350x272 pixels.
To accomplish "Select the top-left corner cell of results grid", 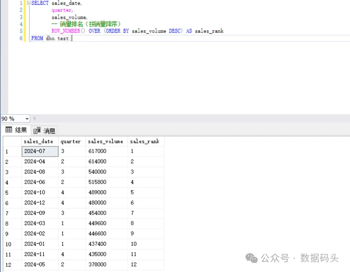I will tap(13, 141).
